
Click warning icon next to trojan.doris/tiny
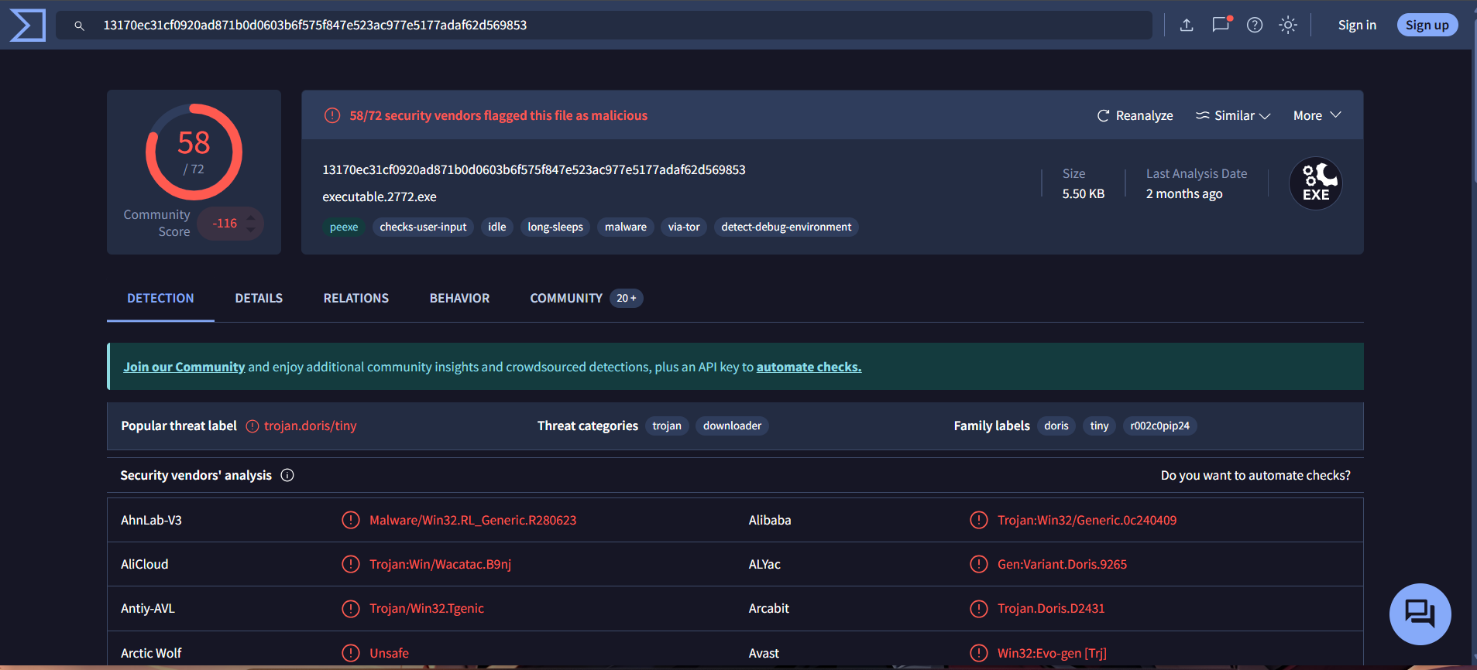click(x=252, y=426)
